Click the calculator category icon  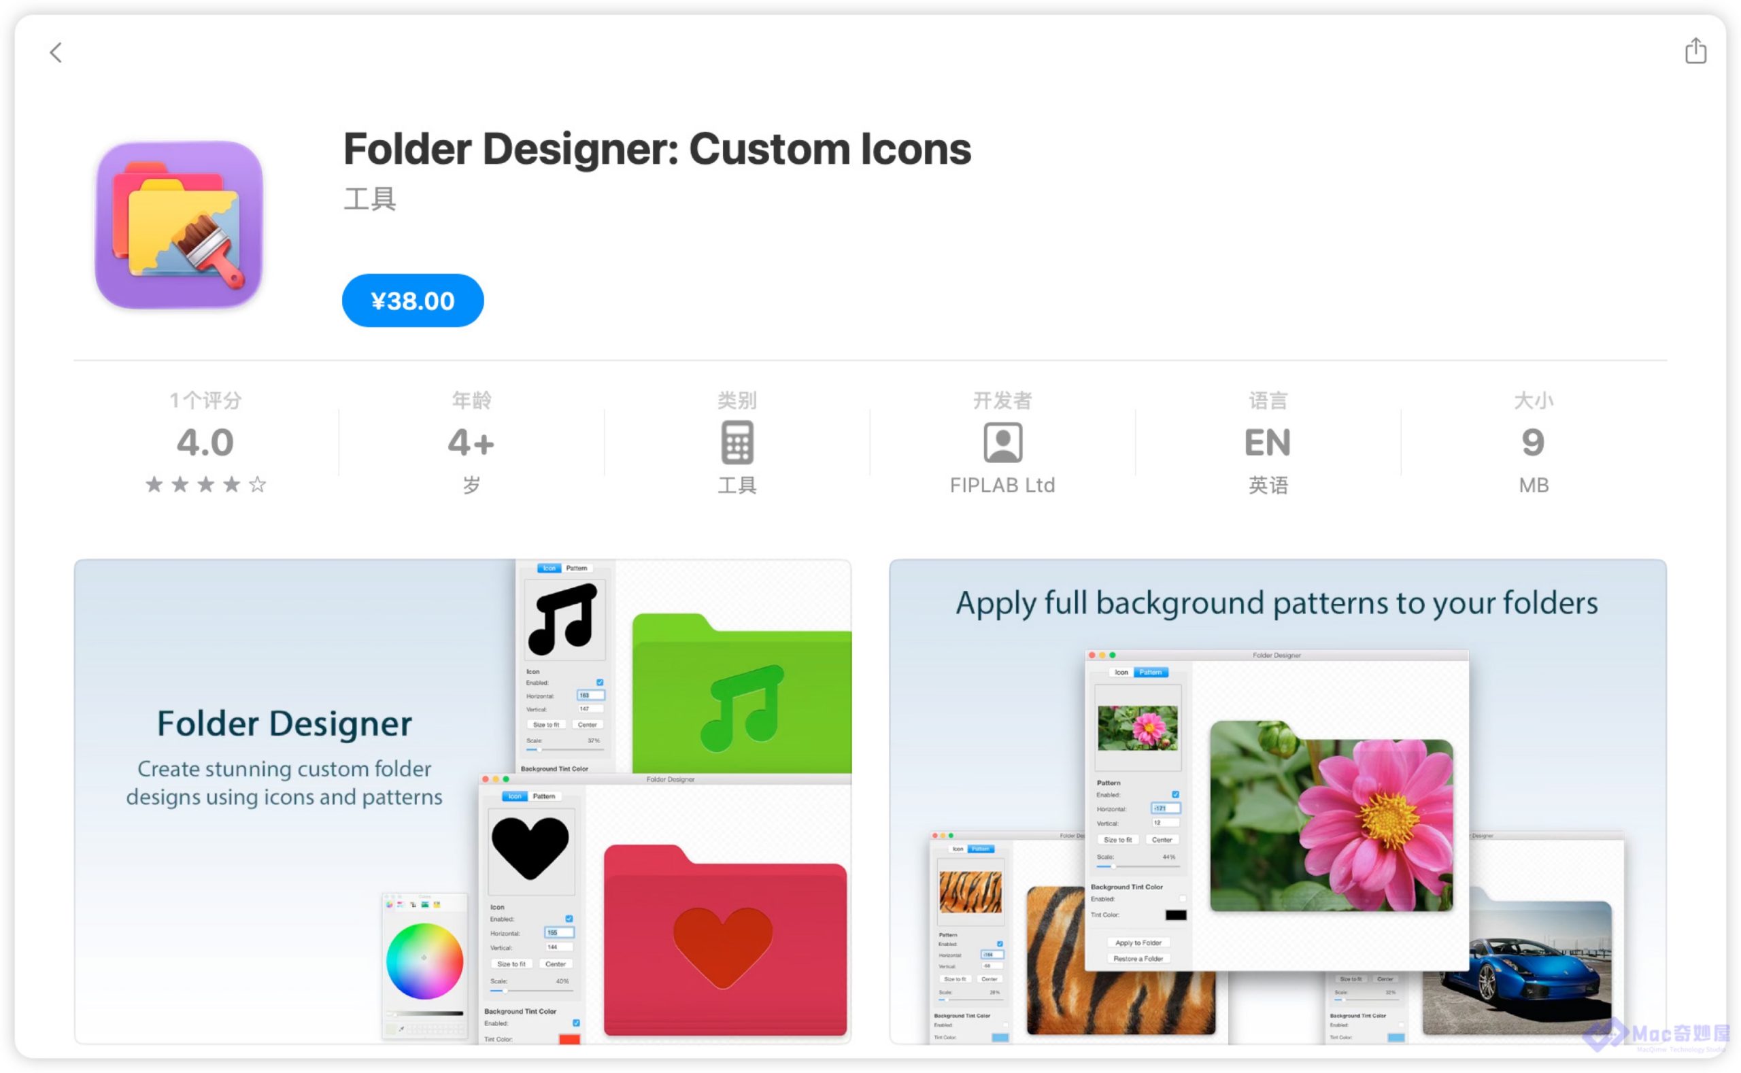(x=737, y=442)
